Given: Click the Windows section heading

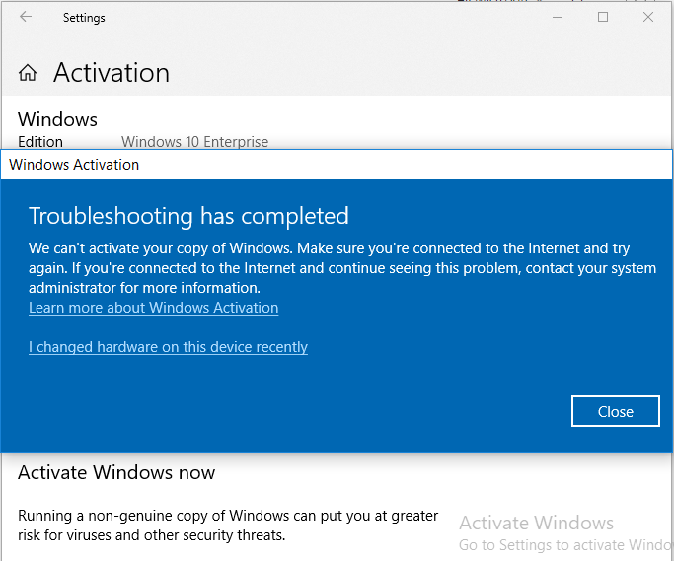Looking at the screenshot, I should 57,119.
